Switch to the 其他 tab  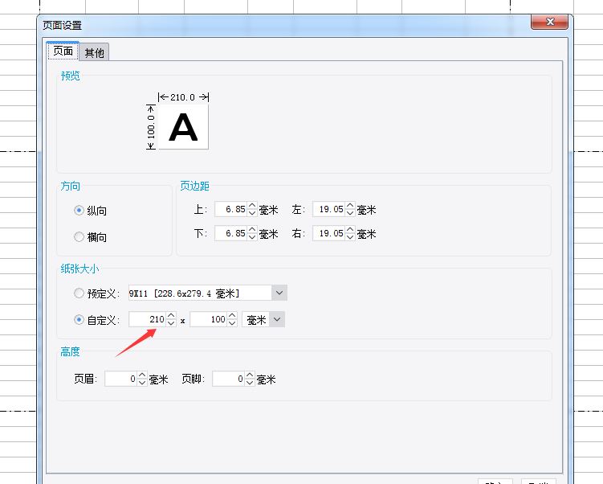pyautogui.click(x=95, y=52)
